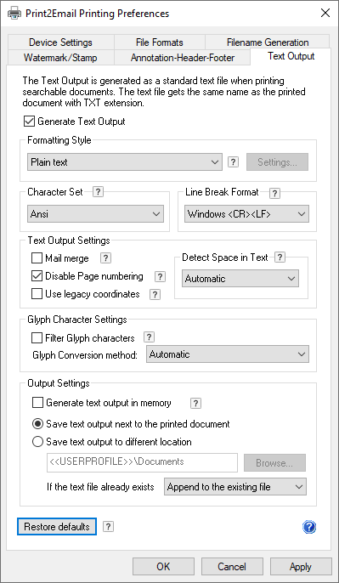Enable the Use legacy coordinates checkbox
The image size is (339, 583).
(37, 294)
